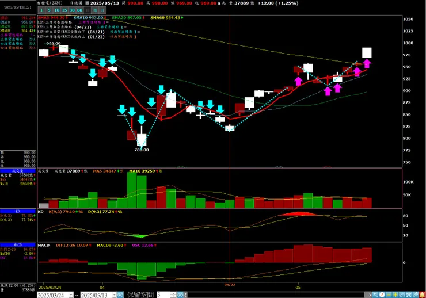Click GO button after date range

click(x=120, y=295)
